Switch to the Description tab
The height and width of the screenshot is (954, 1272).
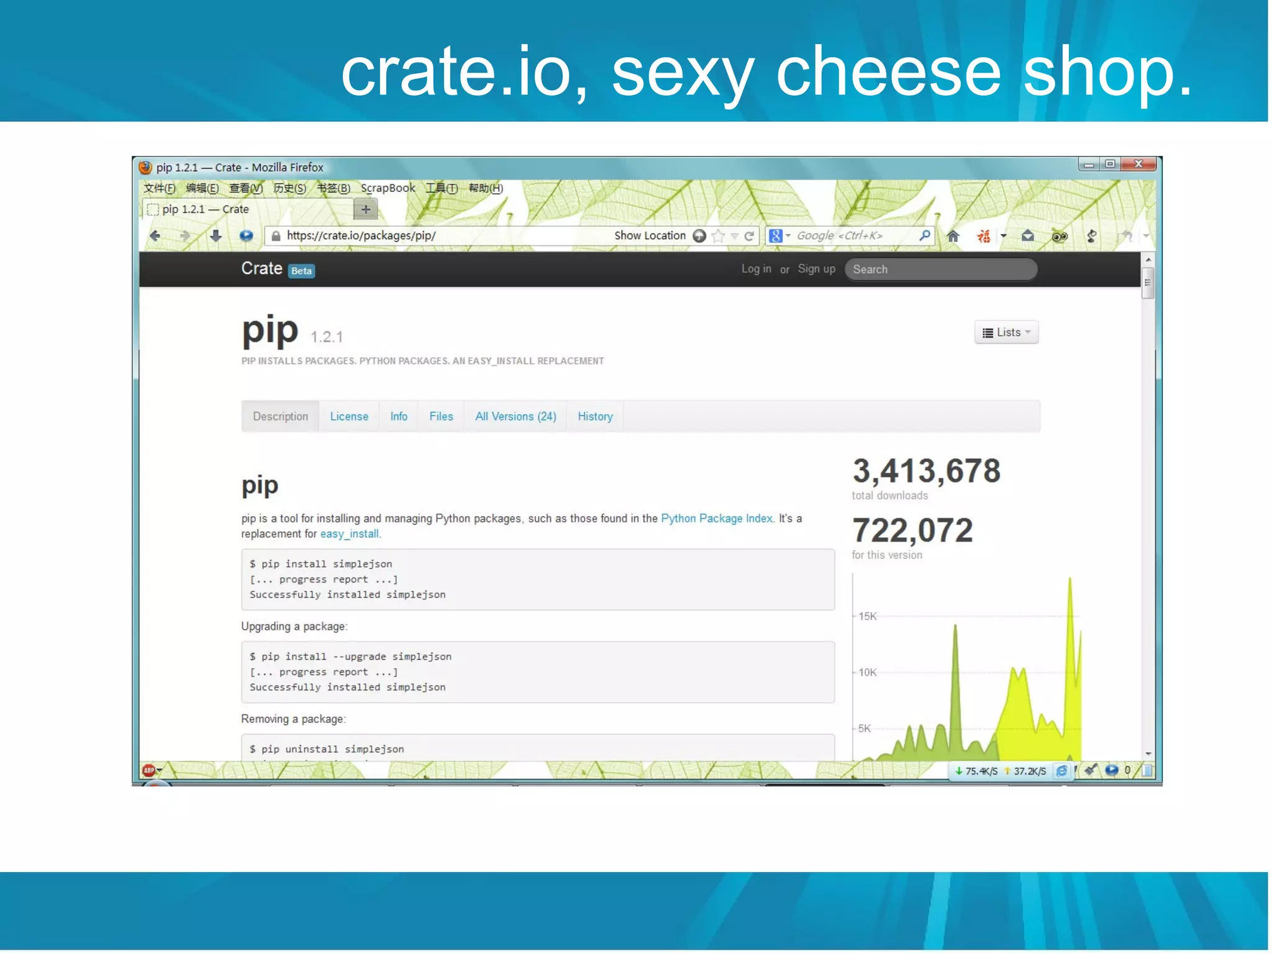click(280, 416)
